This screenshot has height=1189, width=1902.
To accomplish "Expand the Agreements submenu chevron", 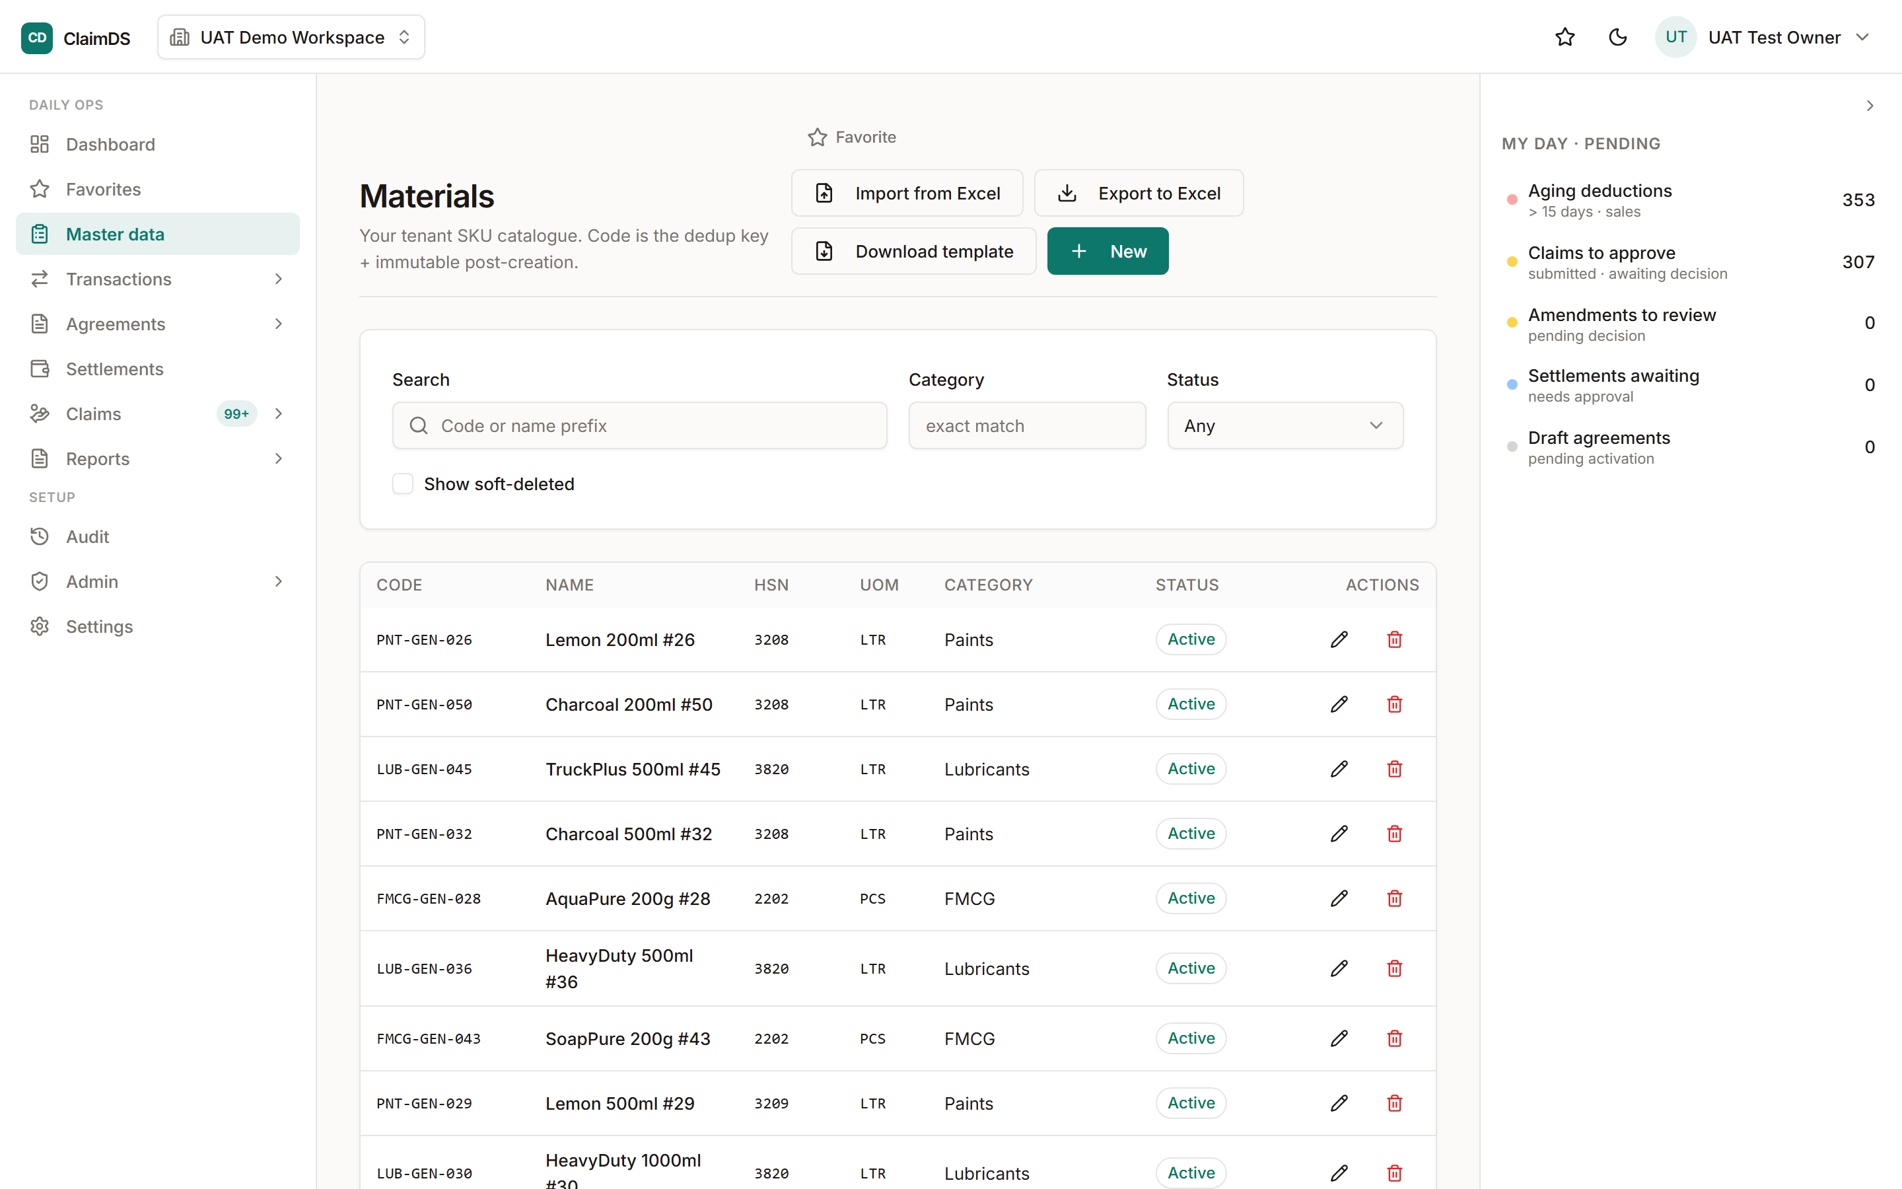I will [x=278, y=324].
